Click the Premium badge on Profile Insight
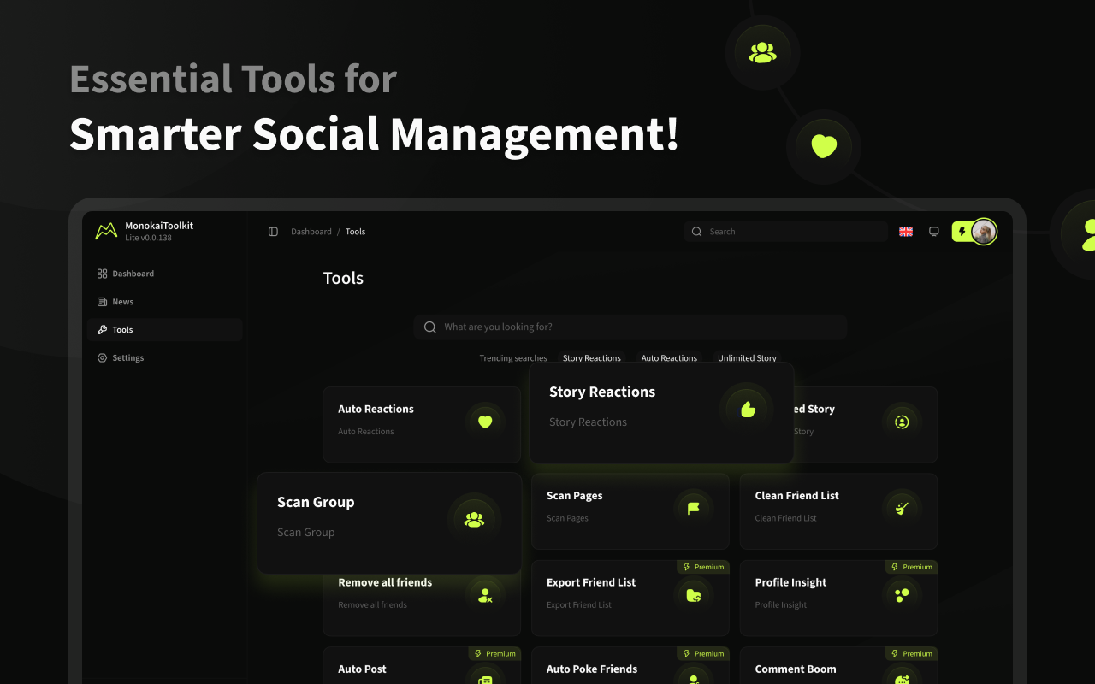1095x684 pixels. pos(912,567)
